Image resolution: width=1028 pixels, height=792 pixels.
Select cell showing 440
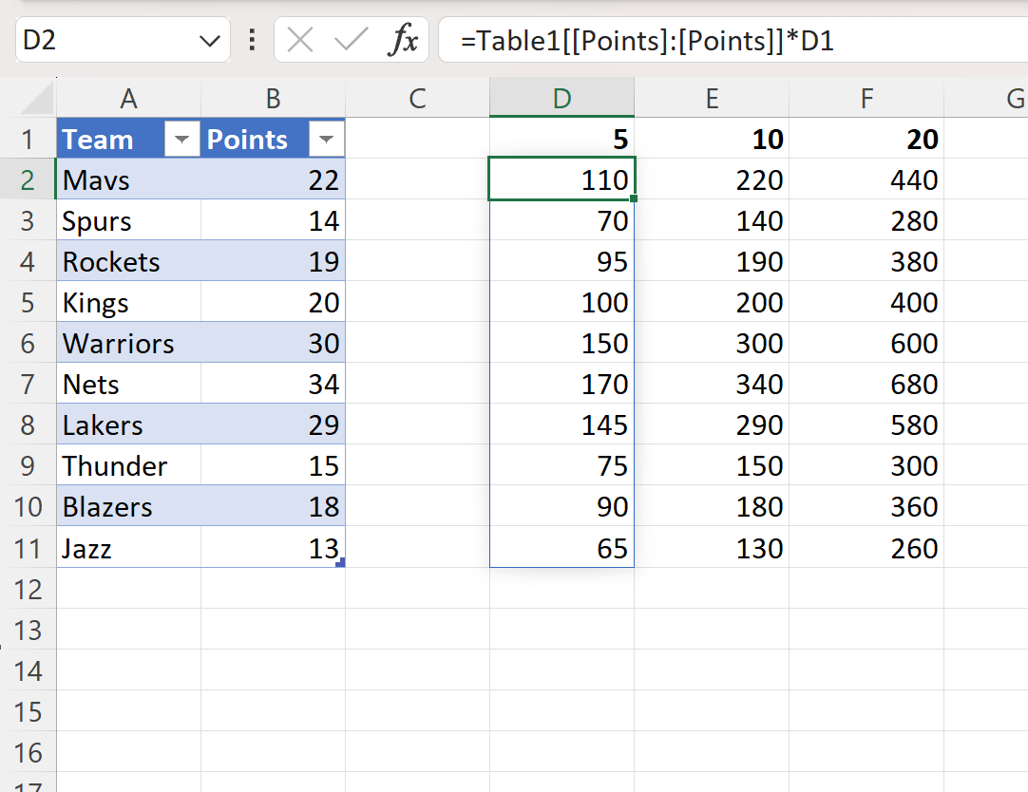pyautogui.click(x=866, y=179)
